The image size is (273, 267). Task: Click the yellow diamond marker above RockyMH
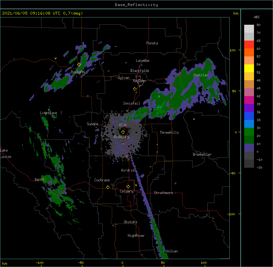coord(79,65)
